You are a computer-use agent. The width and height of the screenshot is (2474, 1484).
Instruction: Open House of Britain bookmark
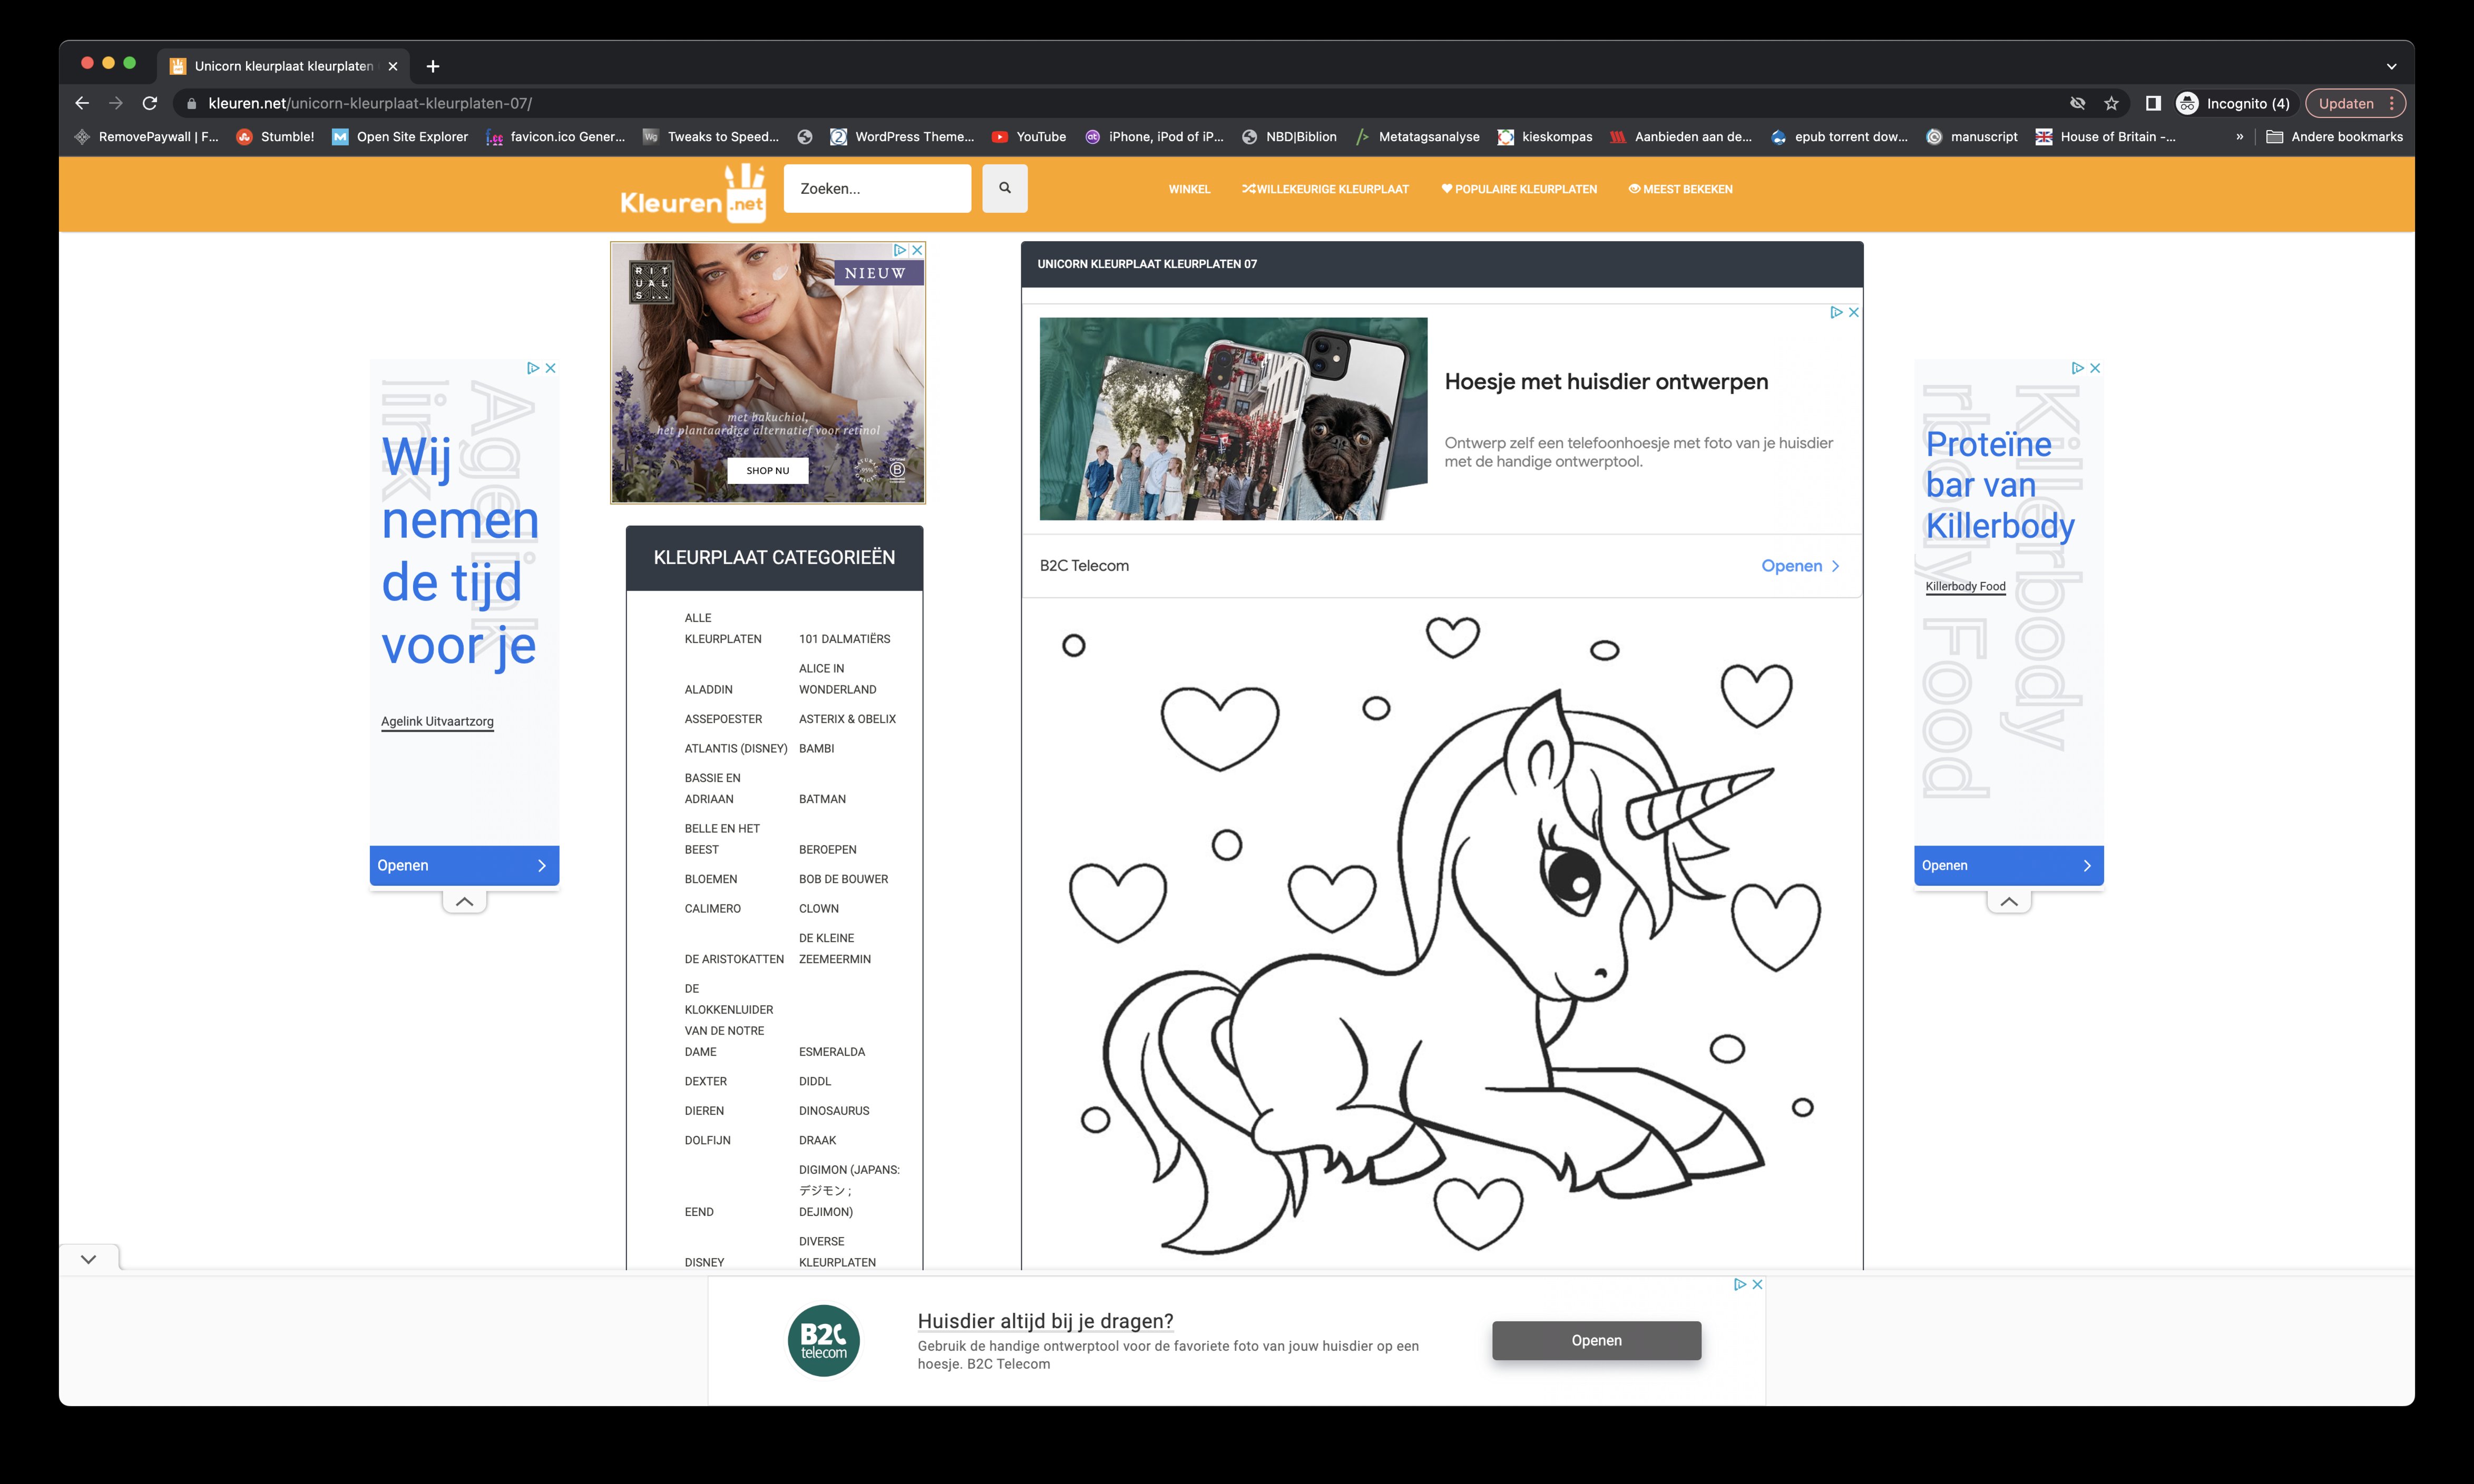tap(2106, 137)
